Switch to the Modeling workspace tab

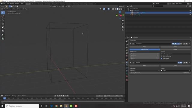click(x=34, y=4)
